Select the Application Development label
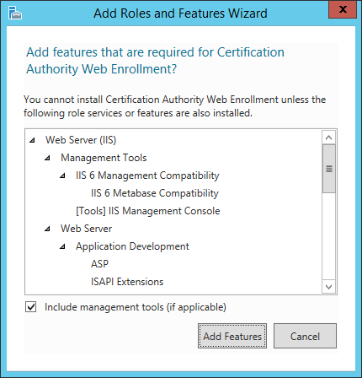 (x=132, y=246)
